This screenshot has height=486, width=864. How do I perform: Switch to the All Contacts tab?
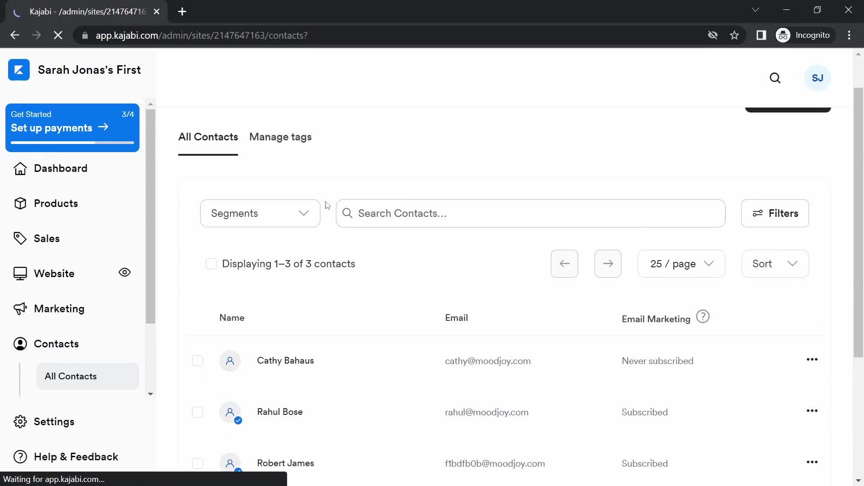(x=208, y=137)
